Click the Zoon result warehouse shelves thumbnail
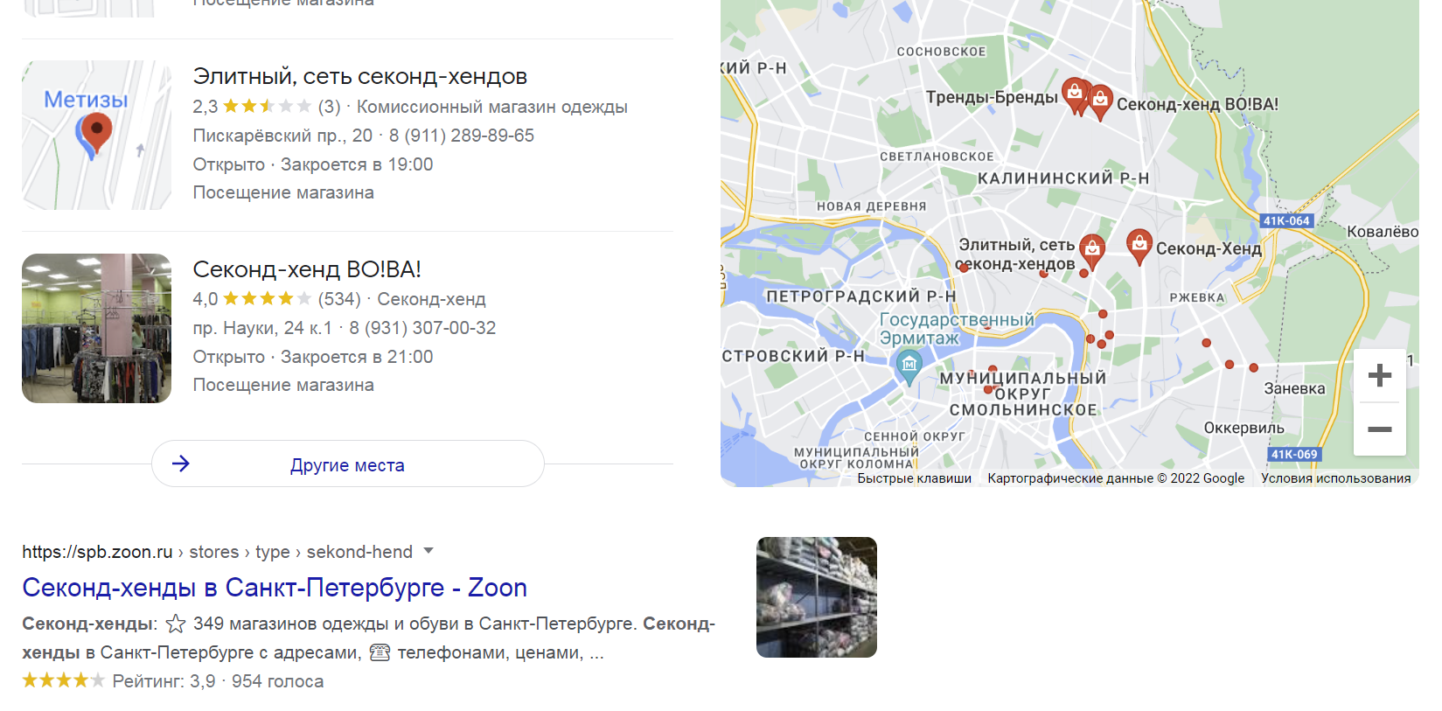The image size is (1442, 711). (x=817, y=597)
